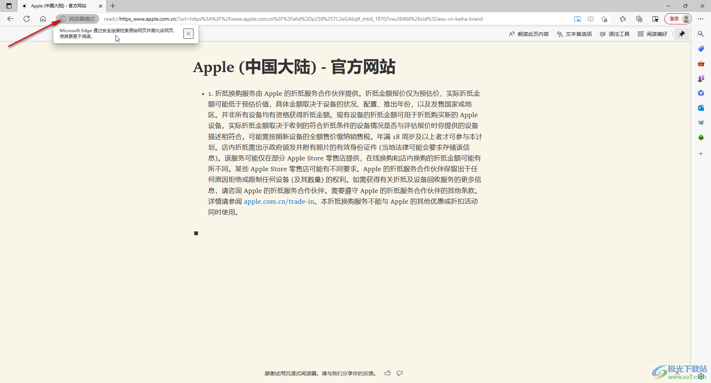Open the sidebar paper plane Drop icon

click(701, 123)
